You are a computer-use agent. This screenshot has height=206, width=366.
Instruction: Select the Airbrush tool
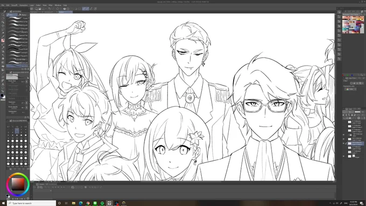[x=3, y=51]
